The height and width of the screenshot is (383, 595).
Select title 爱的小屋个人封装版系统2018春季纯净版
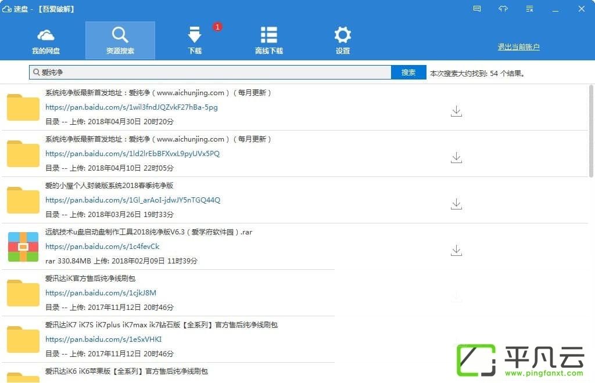[109, 185]
